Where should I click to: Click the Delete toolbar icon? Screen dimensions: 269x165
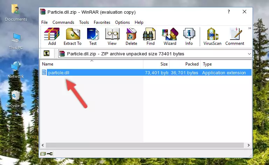tap(131, 37)
